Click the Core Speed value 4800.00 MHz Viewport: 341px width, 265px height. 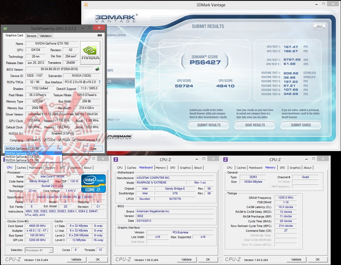[x=37, y=226]
